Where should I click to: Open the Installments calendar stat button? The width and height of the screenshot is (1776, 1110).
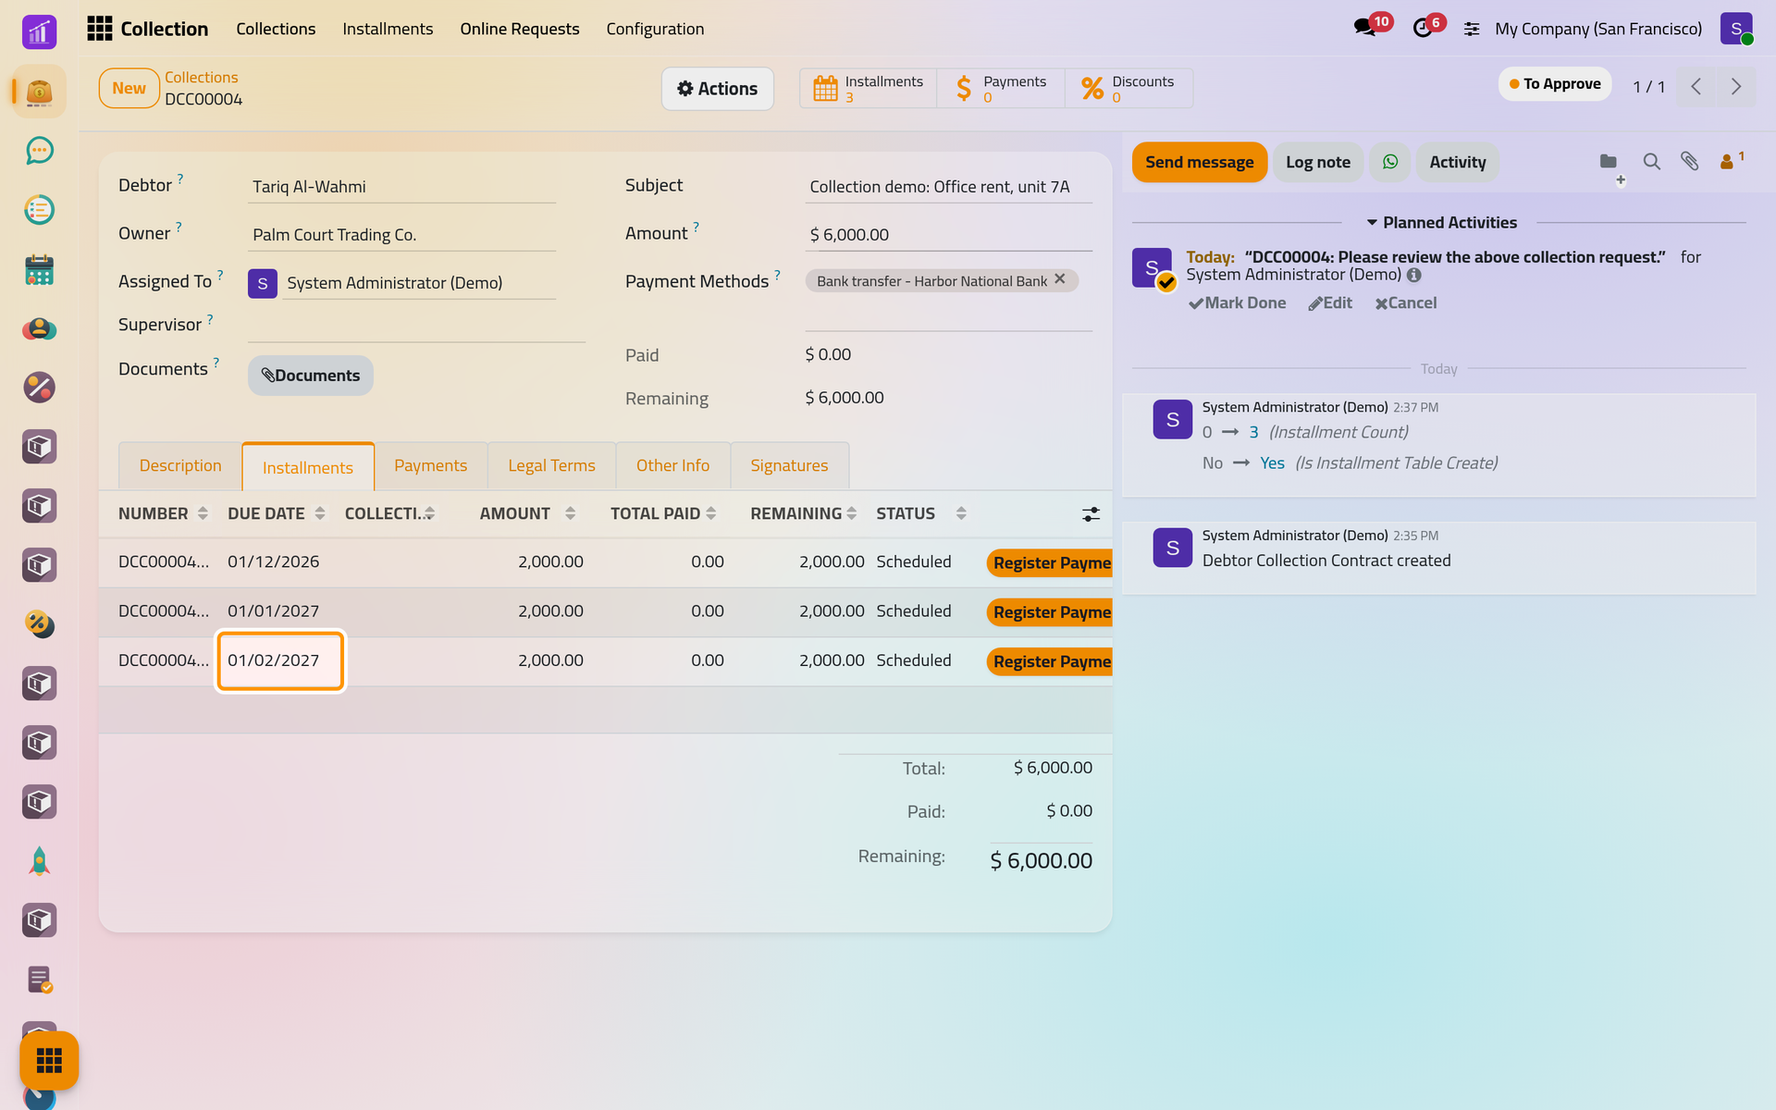coord(868,89)
